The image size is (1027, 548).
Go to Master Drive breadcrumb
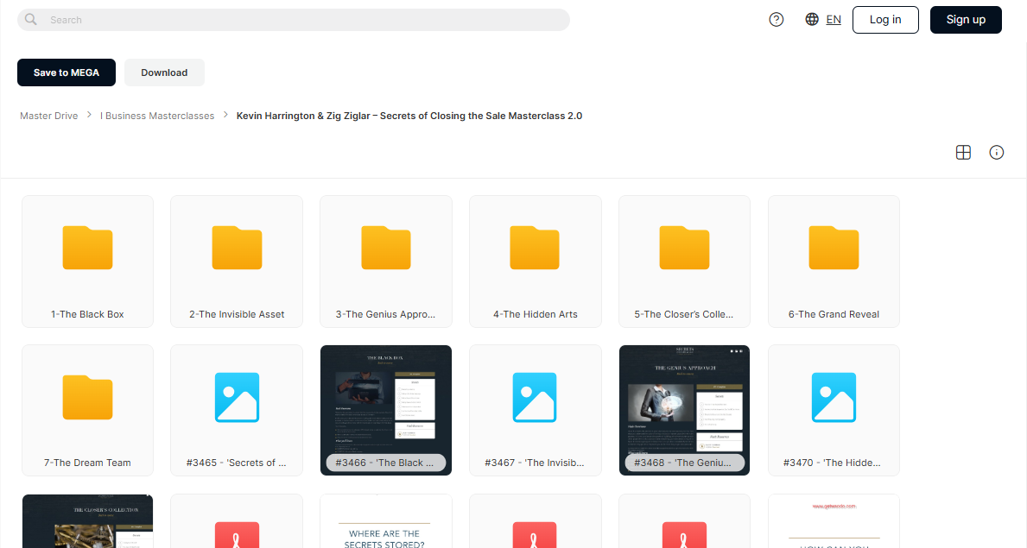49,116
